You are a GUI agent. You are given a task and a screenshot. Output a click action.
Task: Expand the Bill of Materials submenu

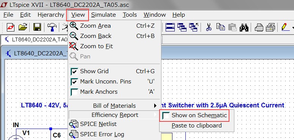(x=114, y=106)
